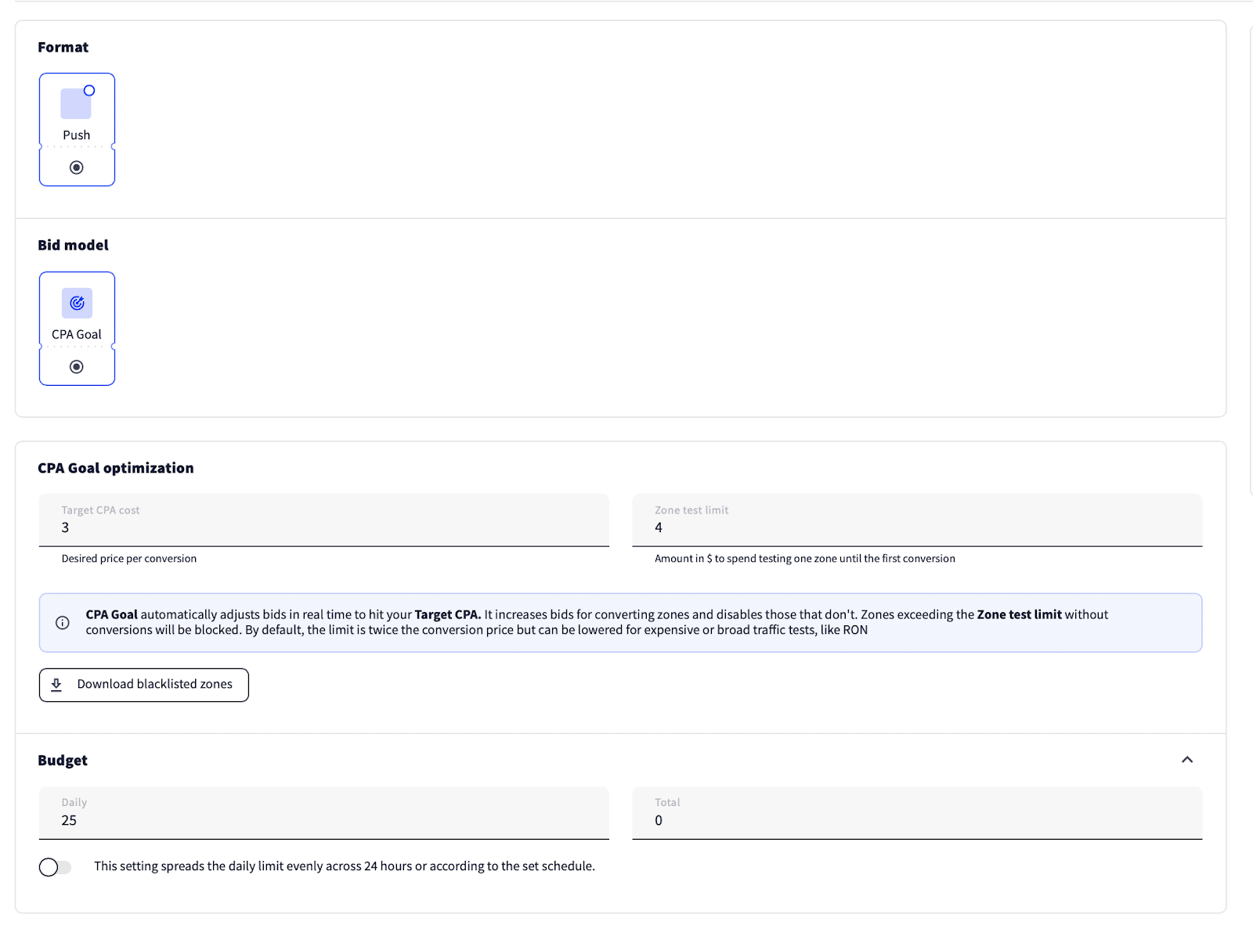Click the download arrow icon for blacklisted zones
Image resolution: width=1253 pixels, height=936 pixels.
tap(56, 685)
